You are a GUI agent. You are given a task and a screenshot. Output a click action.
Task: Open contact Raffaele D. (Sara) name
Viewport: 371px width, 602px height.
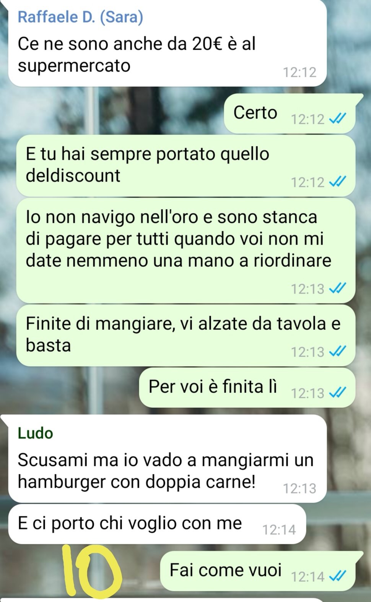click(80, 17)
